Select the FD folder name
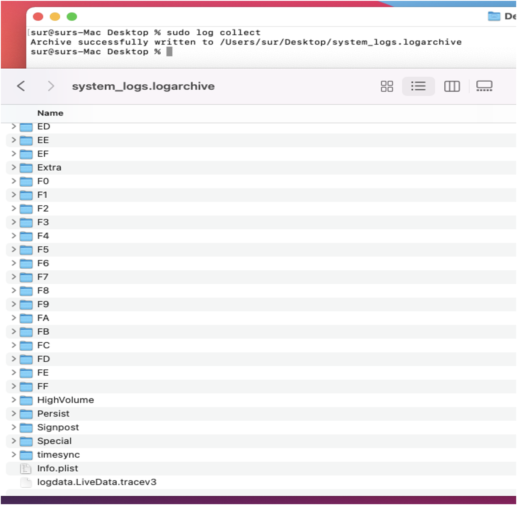 tap(43, 359)
